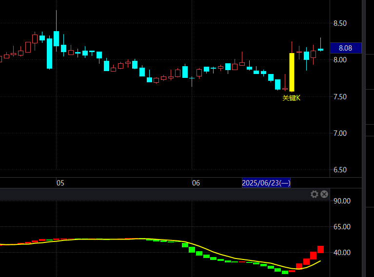Click the 7.50 price axis label
Image resolution: width=374 pixels, height=277 pixels.
(x=340, y=96)
